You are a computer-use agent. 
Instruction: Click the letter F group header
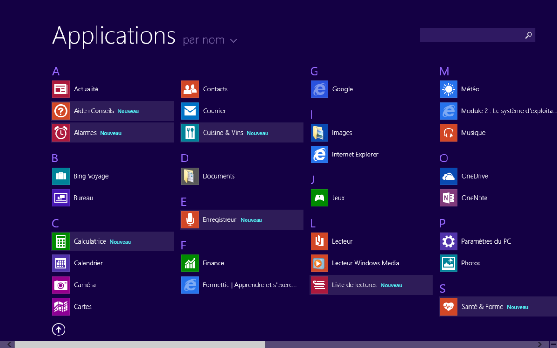point(183,245)
